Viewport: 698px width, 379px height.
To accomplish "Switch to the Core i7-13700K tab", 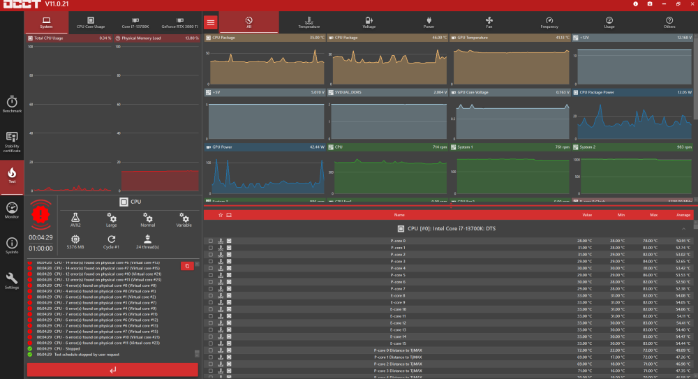I will point(135,22).
